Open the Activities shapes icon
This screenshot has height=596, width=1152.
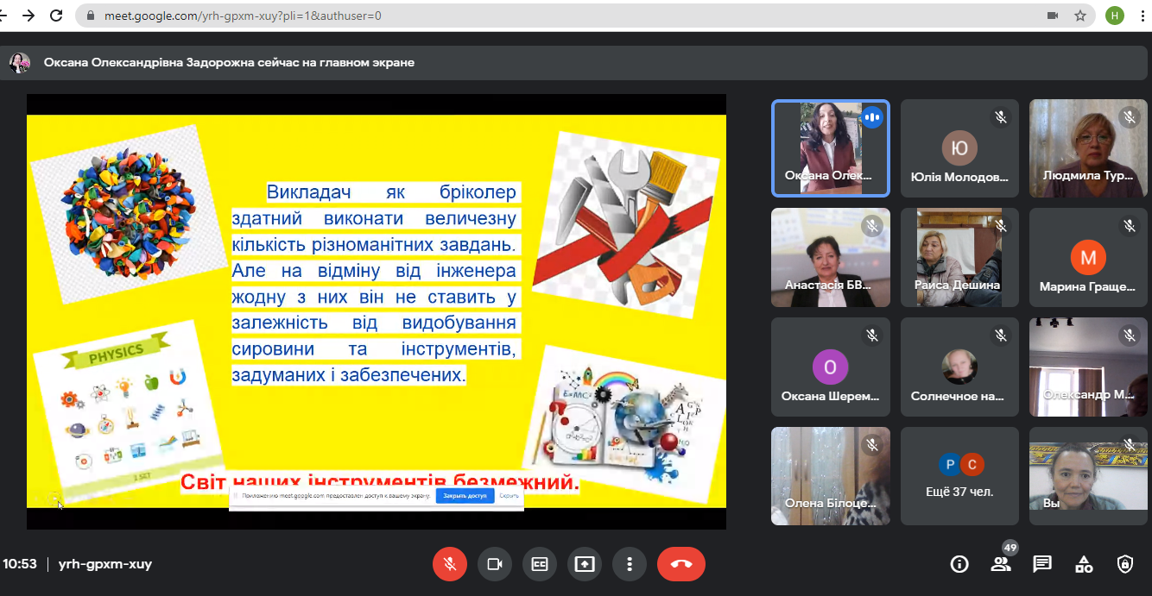(1084, 564)
